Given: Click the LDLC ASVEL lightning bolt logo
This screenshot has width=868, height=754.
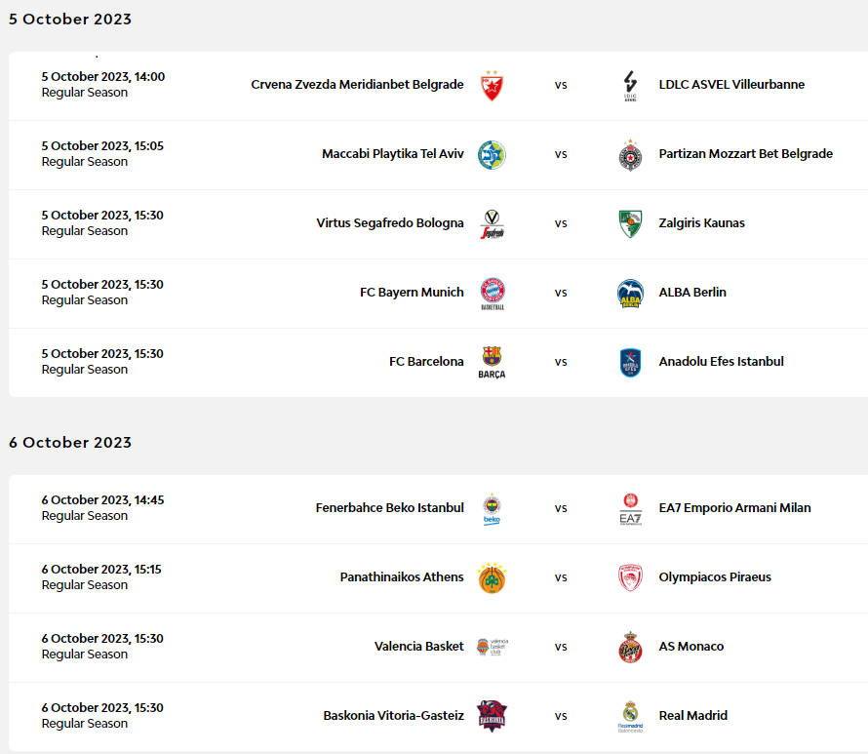Looking at the screenshot, I should 630,86.
